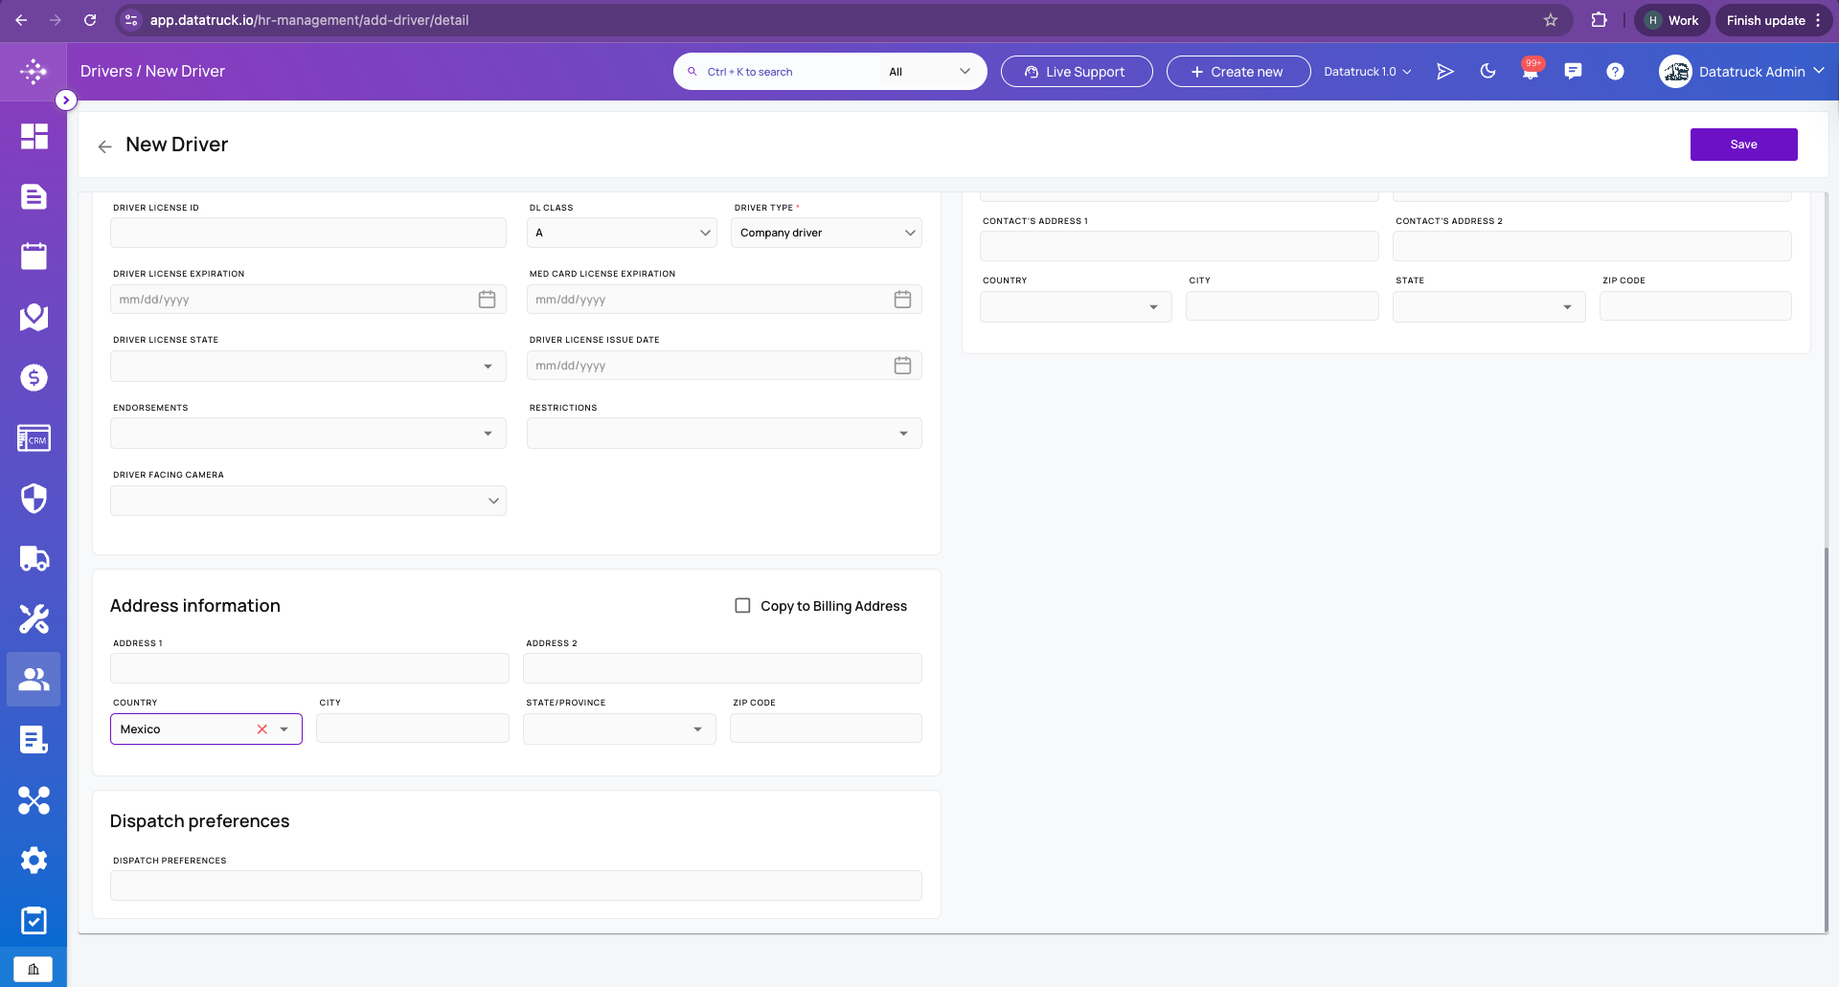Open the Driver License Expiration date picker
Screen dimensions: 1839x987
(x=487, y=300)
